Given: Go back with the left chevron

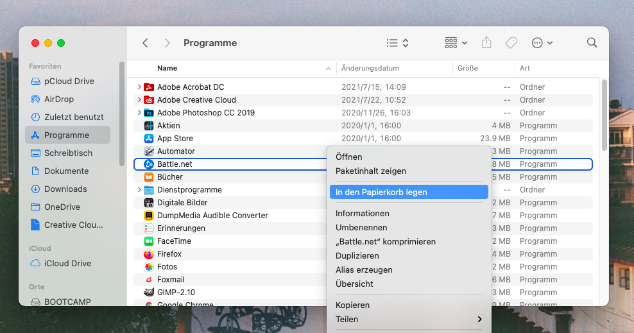Looking at the screenshot, I should click(146, 43).
